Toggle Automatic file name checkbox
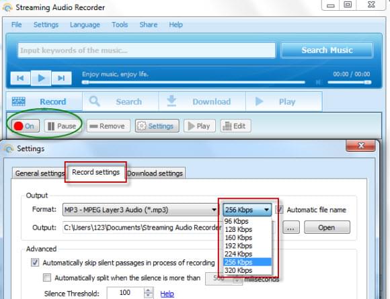 pos(280,210)
